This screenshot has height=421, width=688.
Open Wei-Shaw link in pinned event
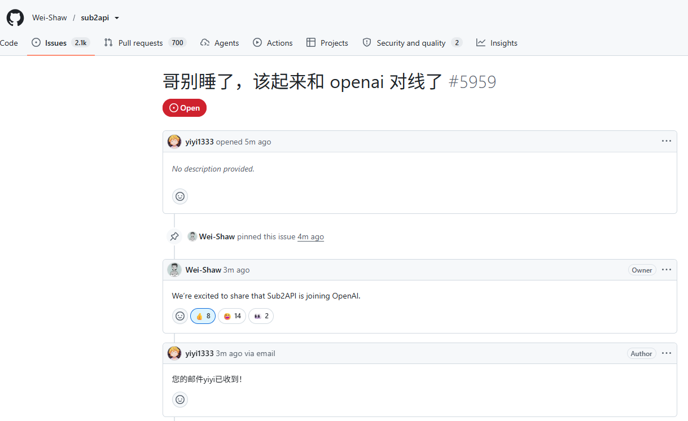click(x=217, y=236)
